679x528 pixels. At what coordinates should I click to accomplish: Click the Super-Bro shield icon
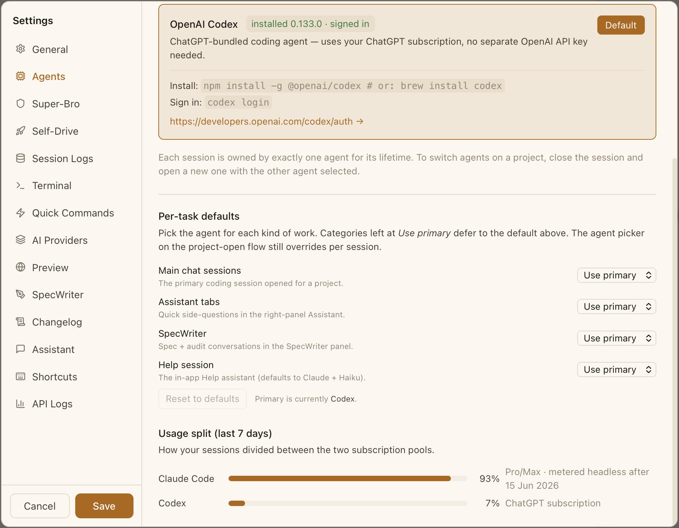21,104
